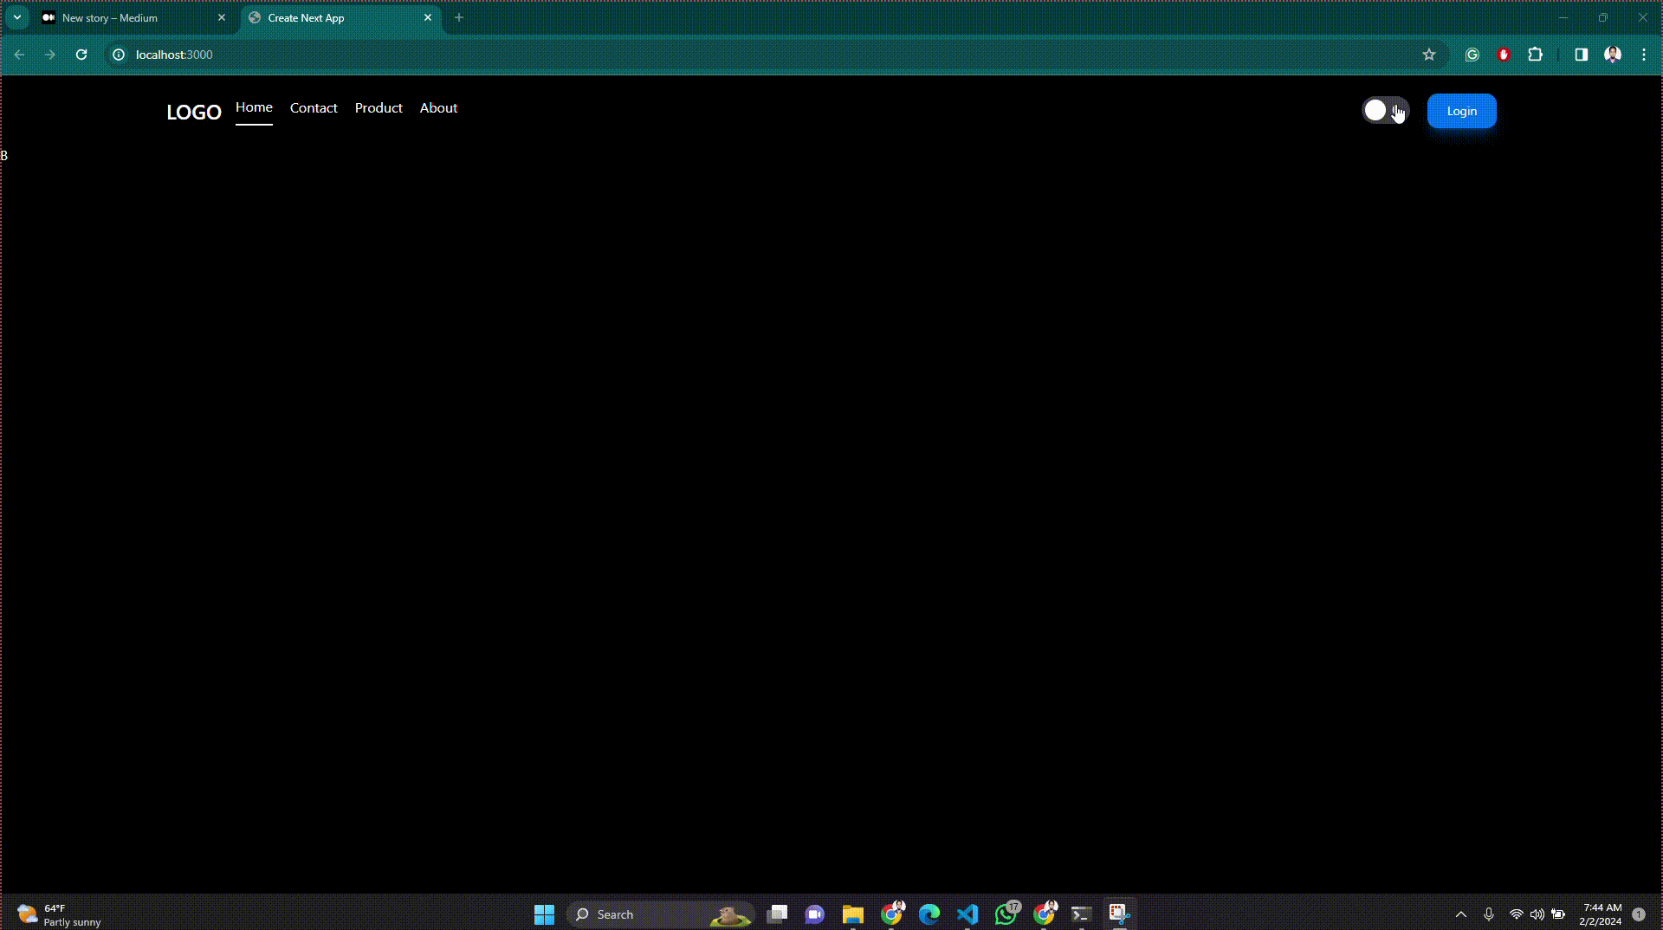Image resolution: width=1663 pixels, height=930 pixels.
Task: Open the terminal taskbar icon
Action: tap(1081, 914)
